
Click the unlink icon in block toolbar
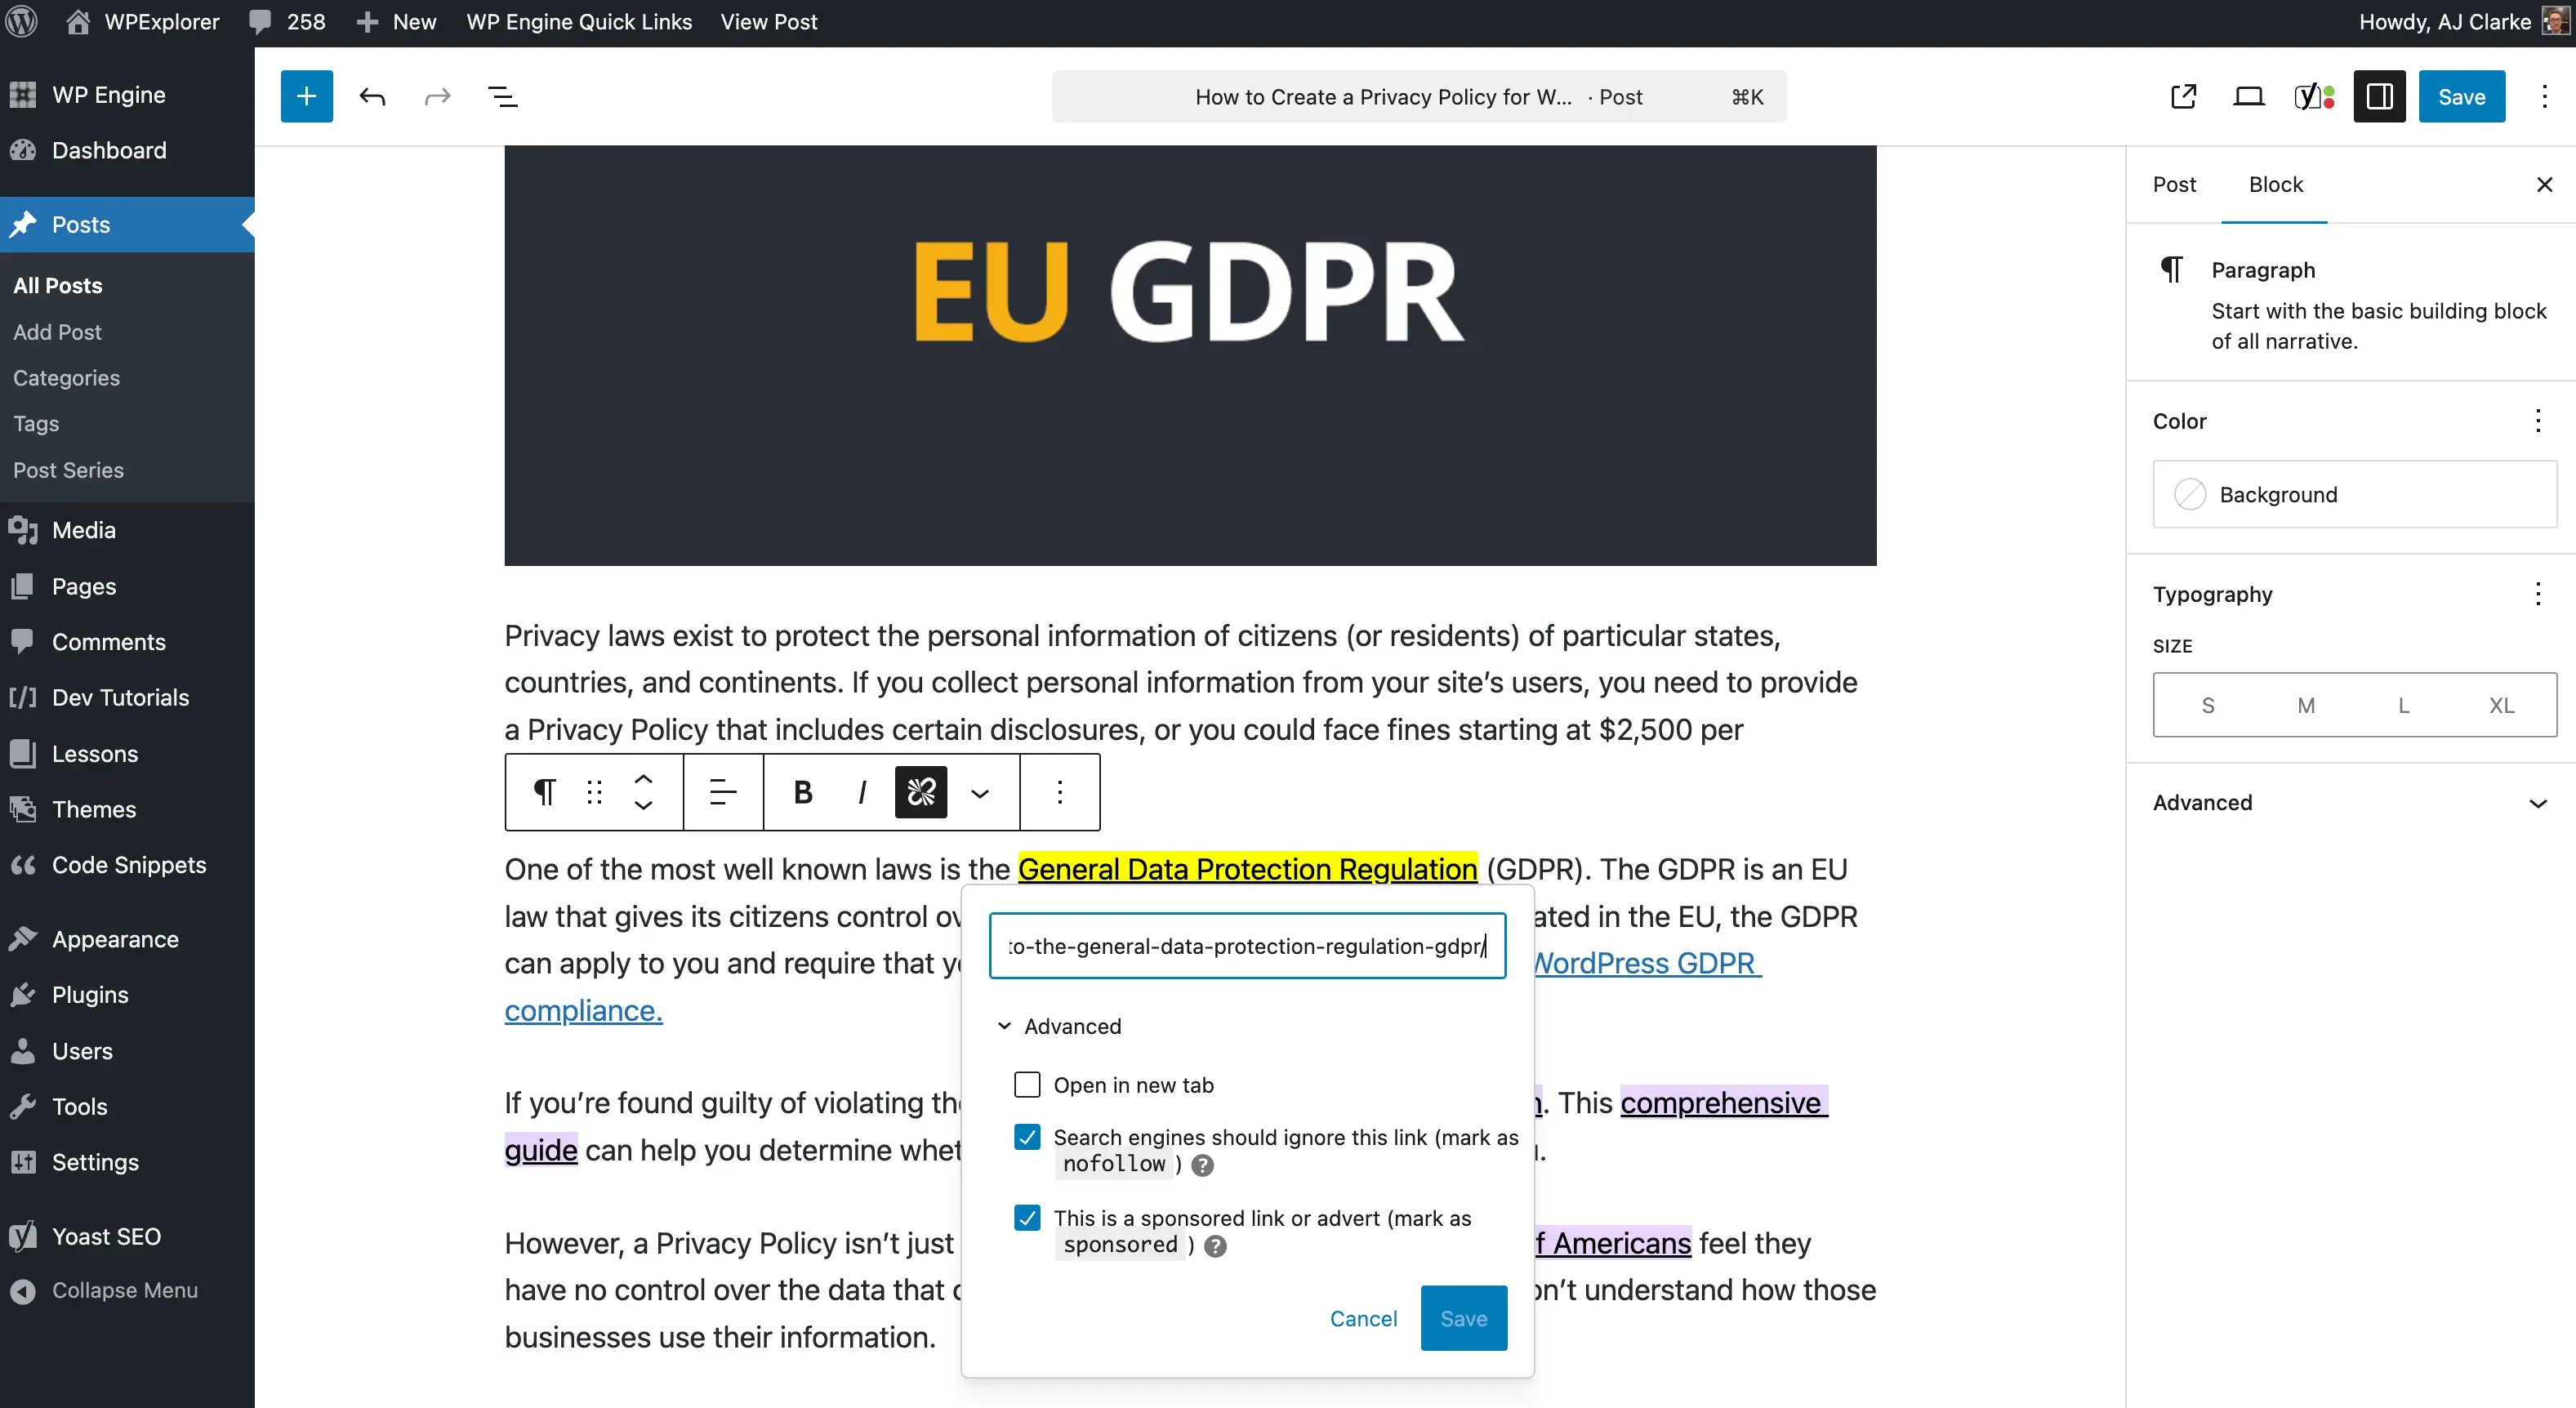tap(920, 792)
